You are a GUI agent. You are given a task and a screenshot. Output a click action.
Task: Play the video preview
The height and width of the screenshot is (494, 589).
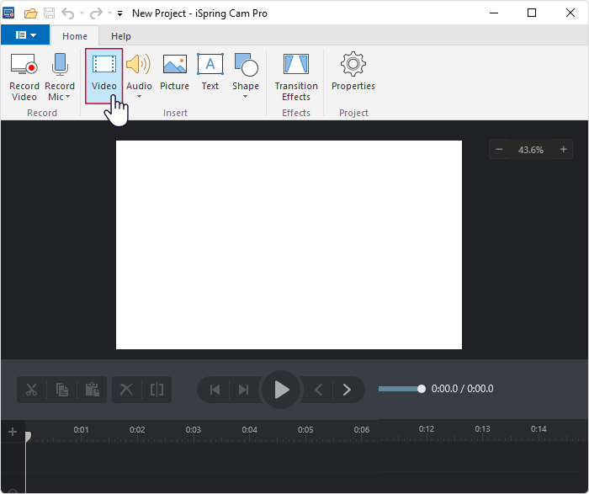[281, 390]
